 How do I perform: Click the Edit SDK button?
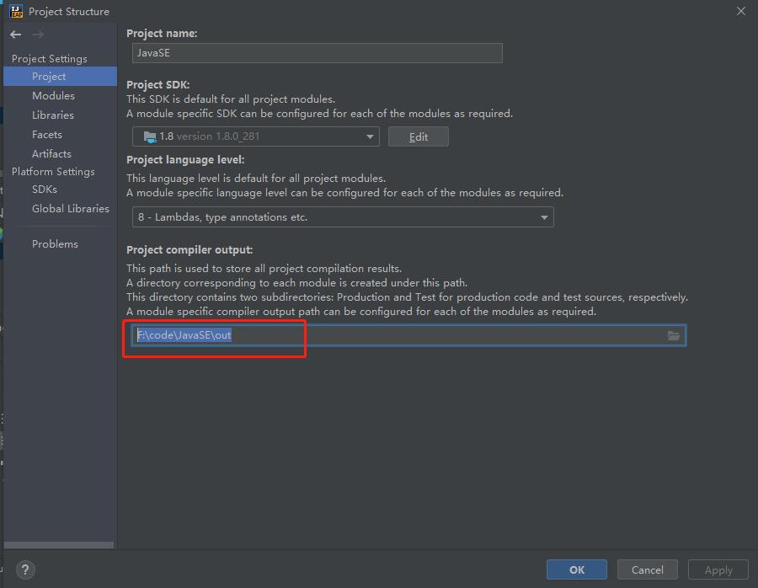tap(418, 136)
